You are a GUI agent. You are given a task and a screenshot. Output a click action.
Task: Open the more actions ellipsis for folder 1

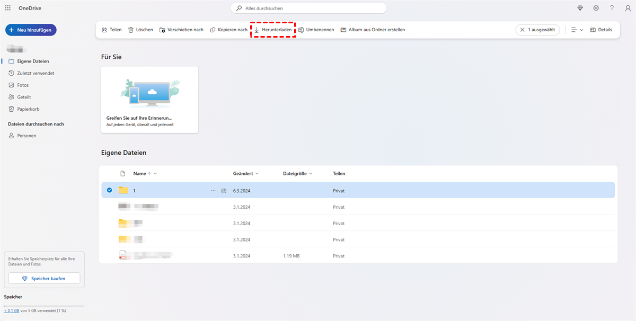click(x=213, y=191)
